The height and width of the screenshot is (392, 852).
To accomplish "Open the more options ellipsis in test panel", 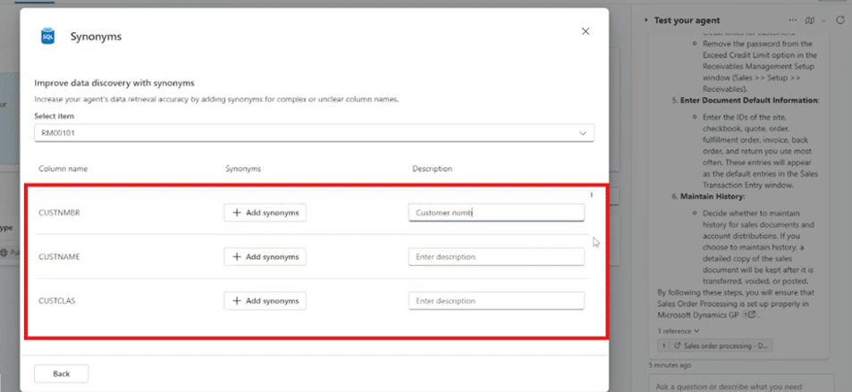I will coord(792,20).
